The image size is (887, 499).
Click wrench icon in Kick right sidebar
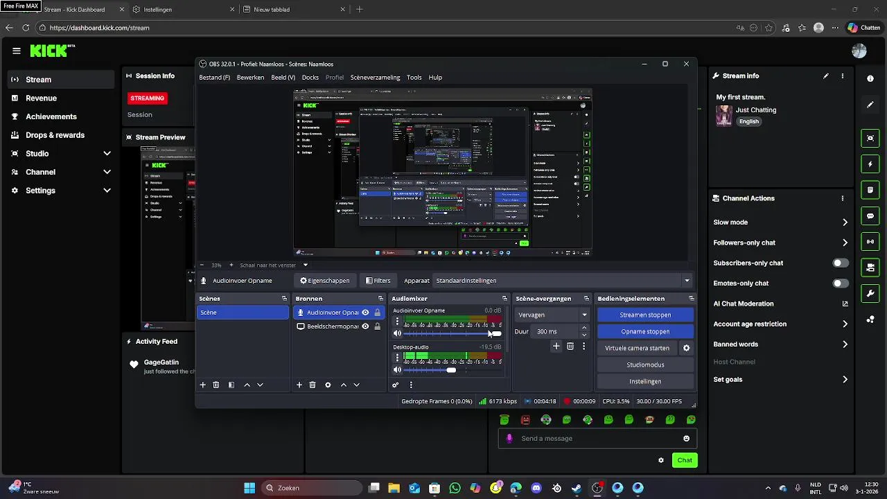click(870, 294)
